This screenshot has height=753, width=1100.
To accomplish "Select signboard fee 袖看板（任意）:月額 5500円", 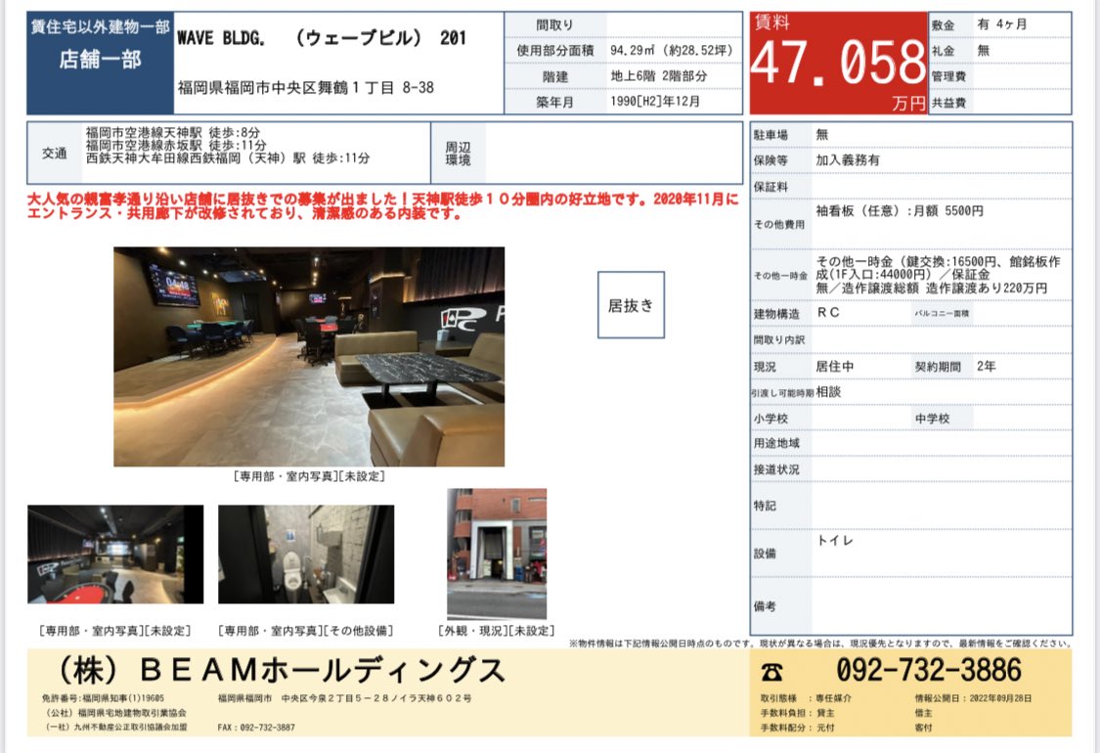I will pos(900,210).
